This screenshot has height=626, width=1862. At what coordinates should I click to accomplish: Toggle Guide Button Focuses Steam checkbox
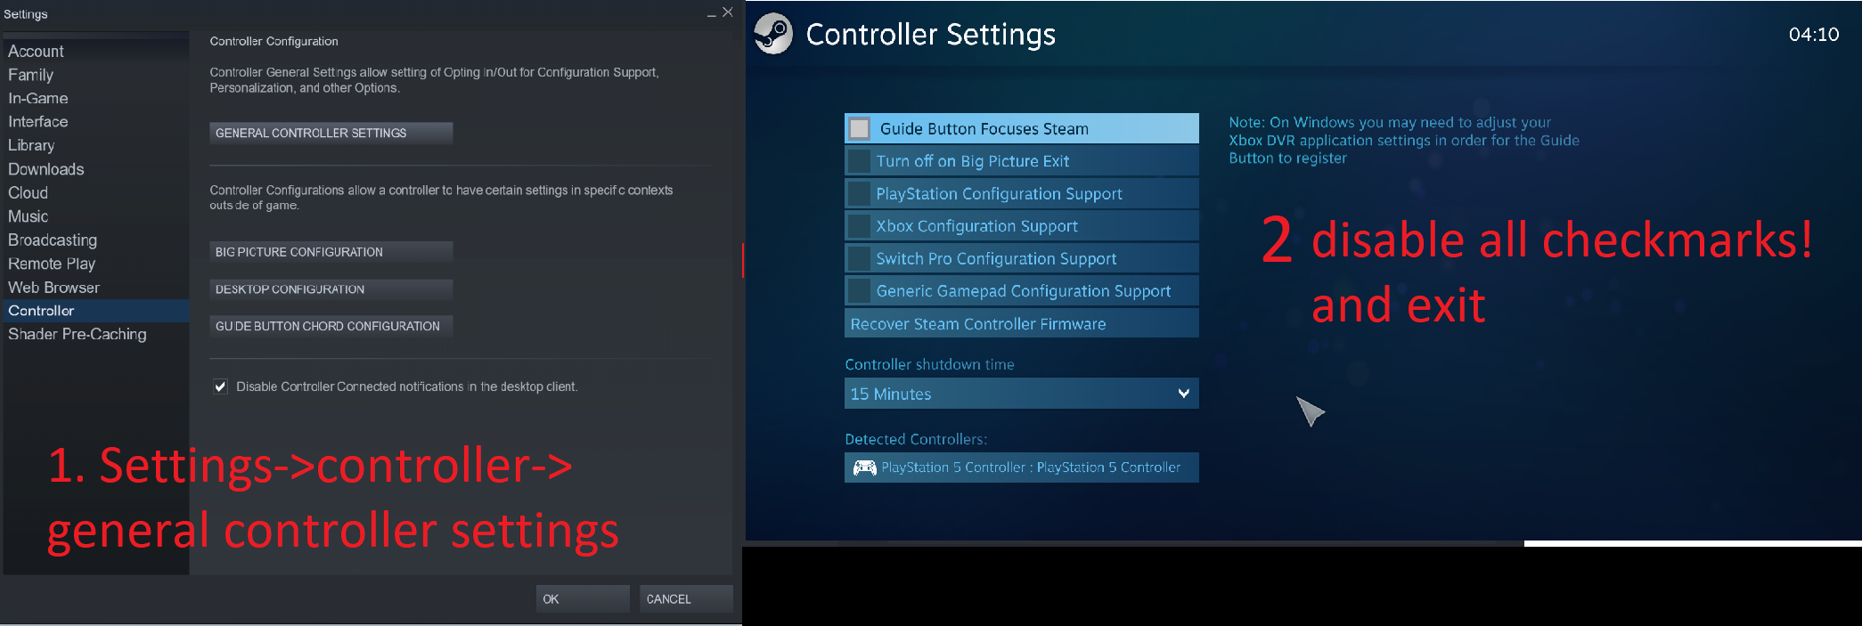pos(860,129)
